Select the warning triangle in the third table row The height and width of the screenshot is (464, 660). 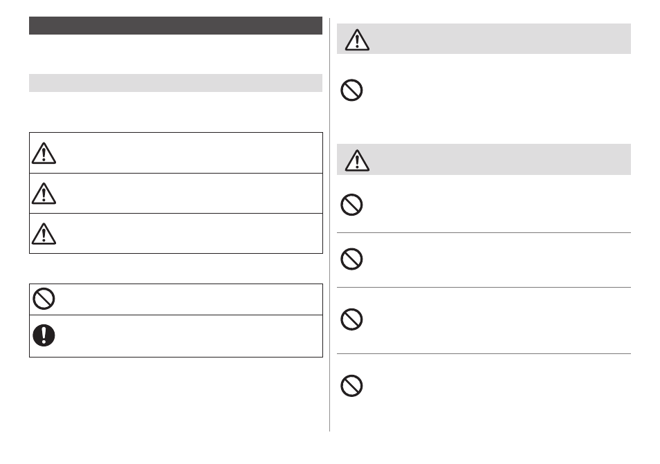click(44, 234)
